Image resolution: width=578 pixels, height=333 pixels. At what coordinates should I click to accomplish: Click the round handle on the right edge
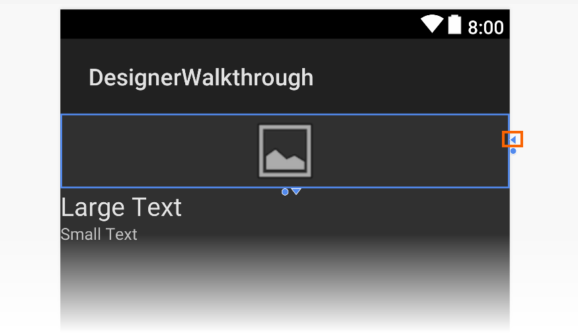[x=513, y=151]
